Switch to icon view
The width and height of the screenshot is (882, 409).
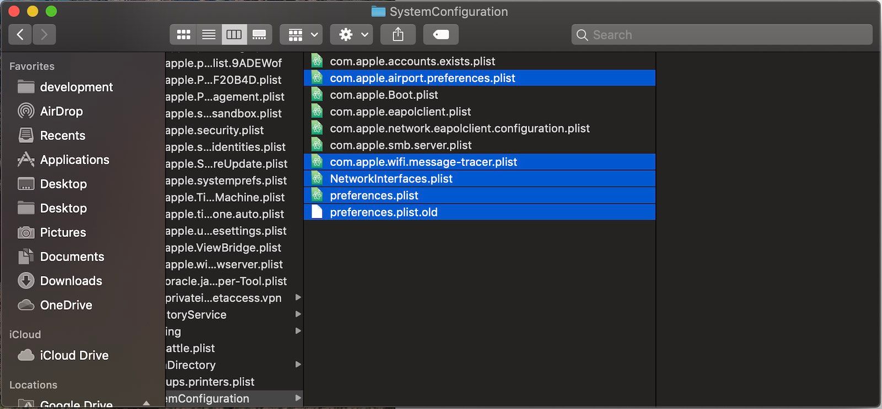click(x=183, y=35)
